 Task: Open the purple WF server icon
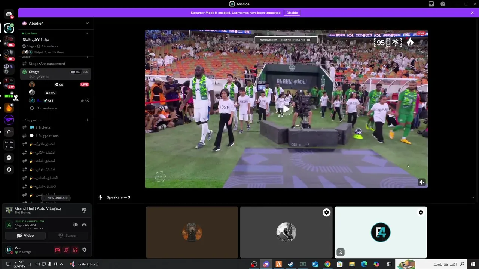pyautogui.click(x=9, y=120)
